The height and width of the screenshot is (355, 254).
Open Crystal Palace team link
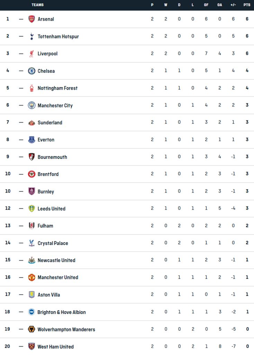click(53, 243)
